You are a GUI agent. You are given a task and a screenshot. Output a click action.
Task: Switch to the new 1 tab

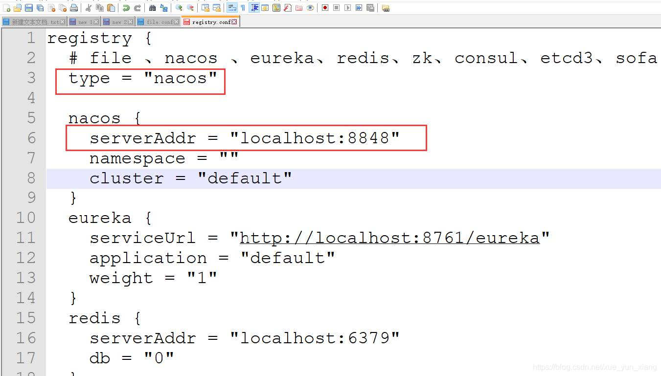coord(84,22)
